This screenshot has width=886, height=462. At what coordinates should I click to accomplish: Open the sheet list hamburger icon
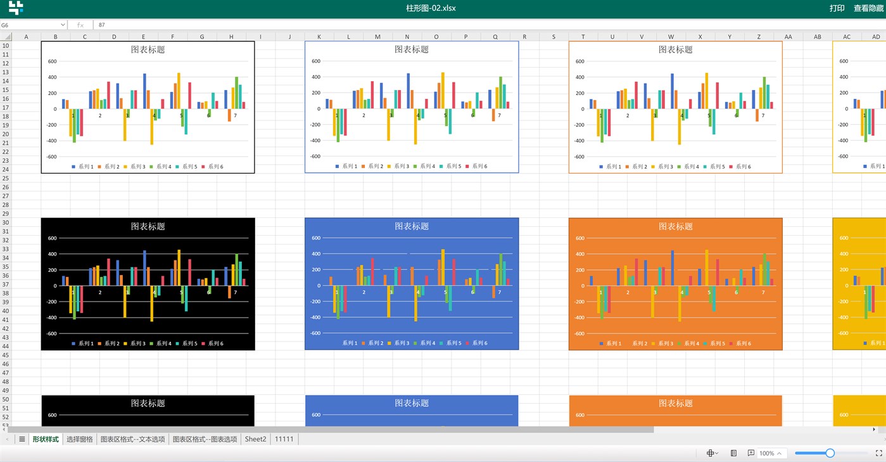pos(22,439)
